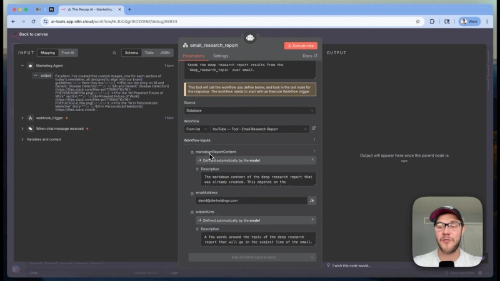Open the Docs link

pos(309,56)
